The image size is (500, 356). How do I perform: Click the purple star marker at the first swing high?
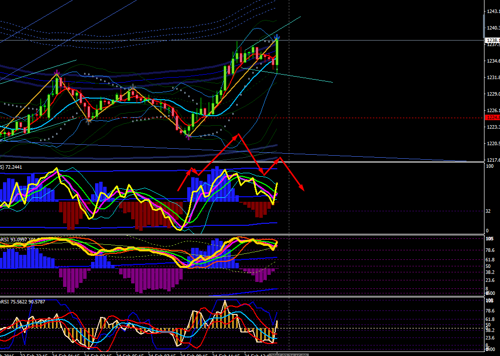(x=57, y=73)
